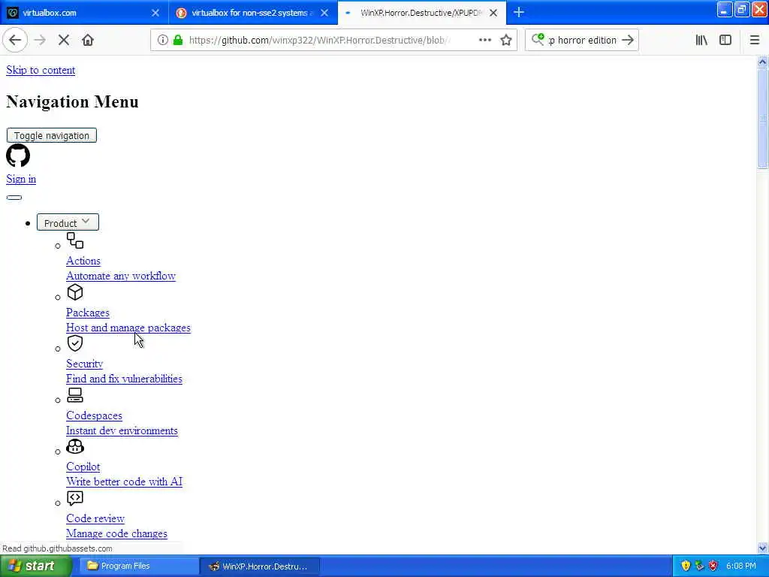The height and width of the screenshot is (577, 769).
Task: Stop loading the page
Action: [x=64, y=41]
